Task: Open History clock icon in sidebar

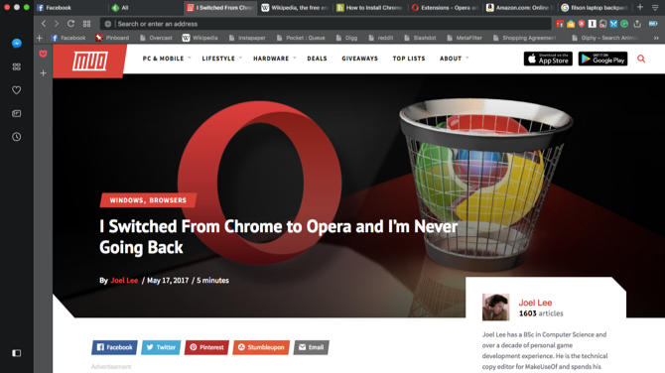Action: click(x=17, y=137)
